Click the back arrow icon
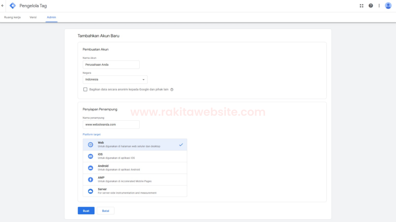 coord(3,5)
